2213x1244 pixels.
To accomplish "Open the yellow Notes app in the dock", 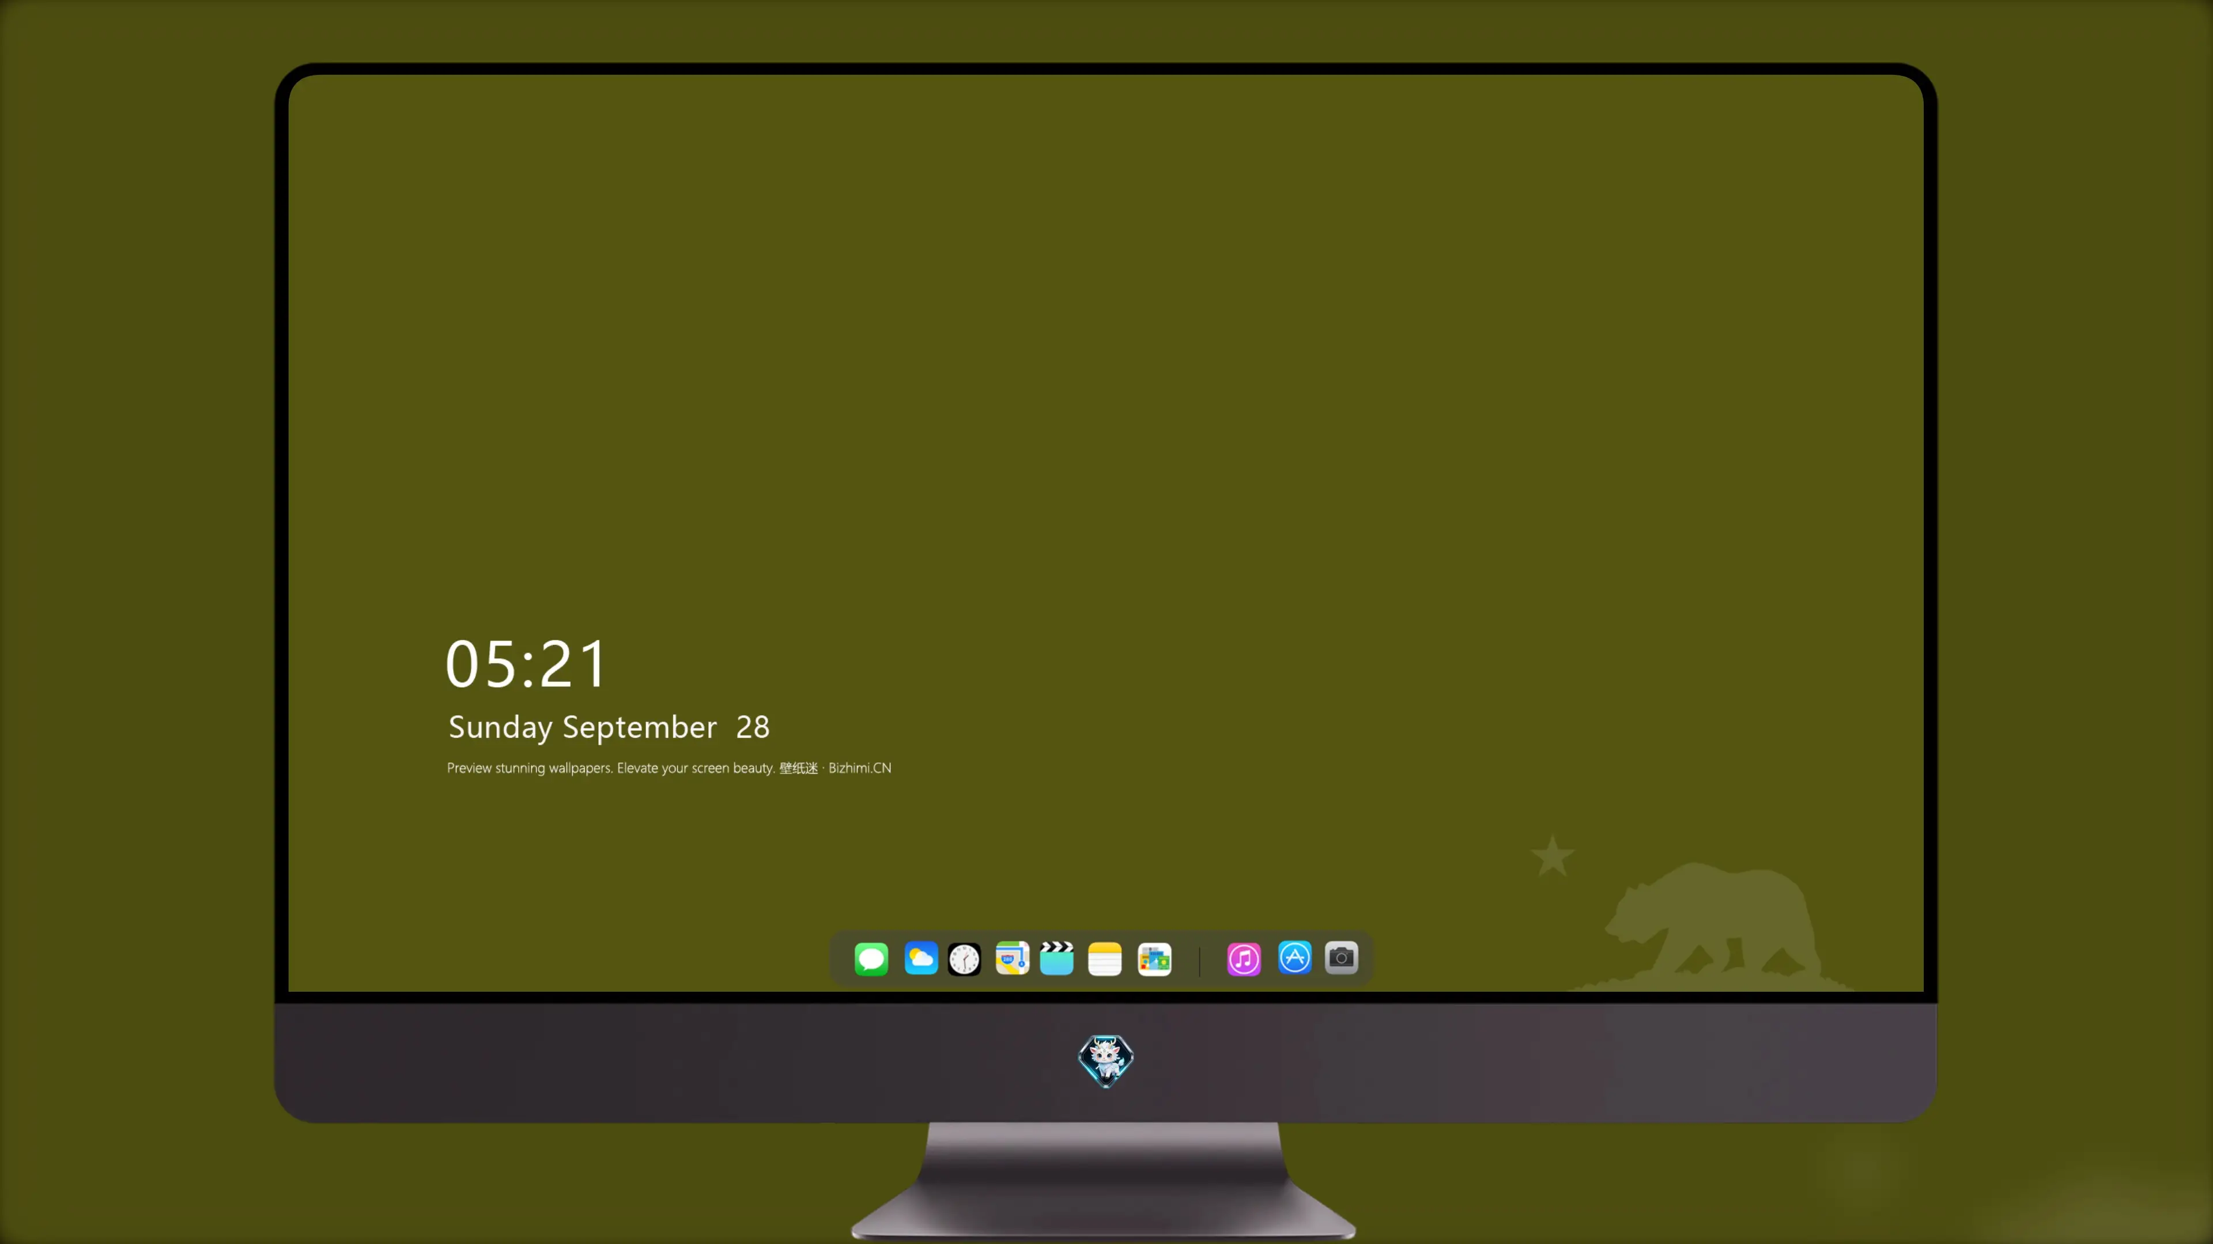I will tap(1105, 959).
